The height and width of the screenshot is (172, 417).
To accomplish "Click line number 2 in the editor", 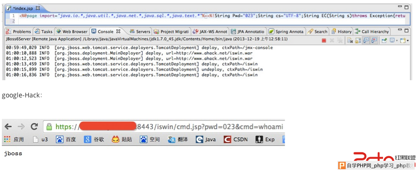I will [13, 21].
